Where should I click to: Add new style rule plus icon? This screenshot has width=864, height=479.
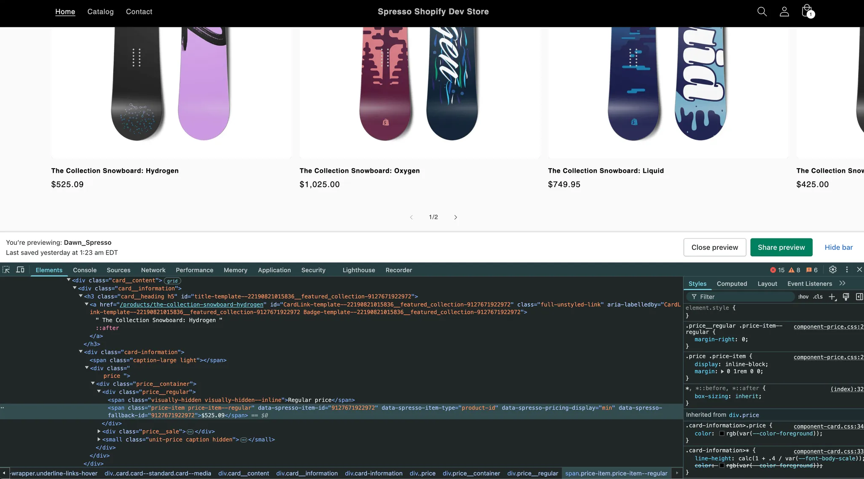(832, 297)
